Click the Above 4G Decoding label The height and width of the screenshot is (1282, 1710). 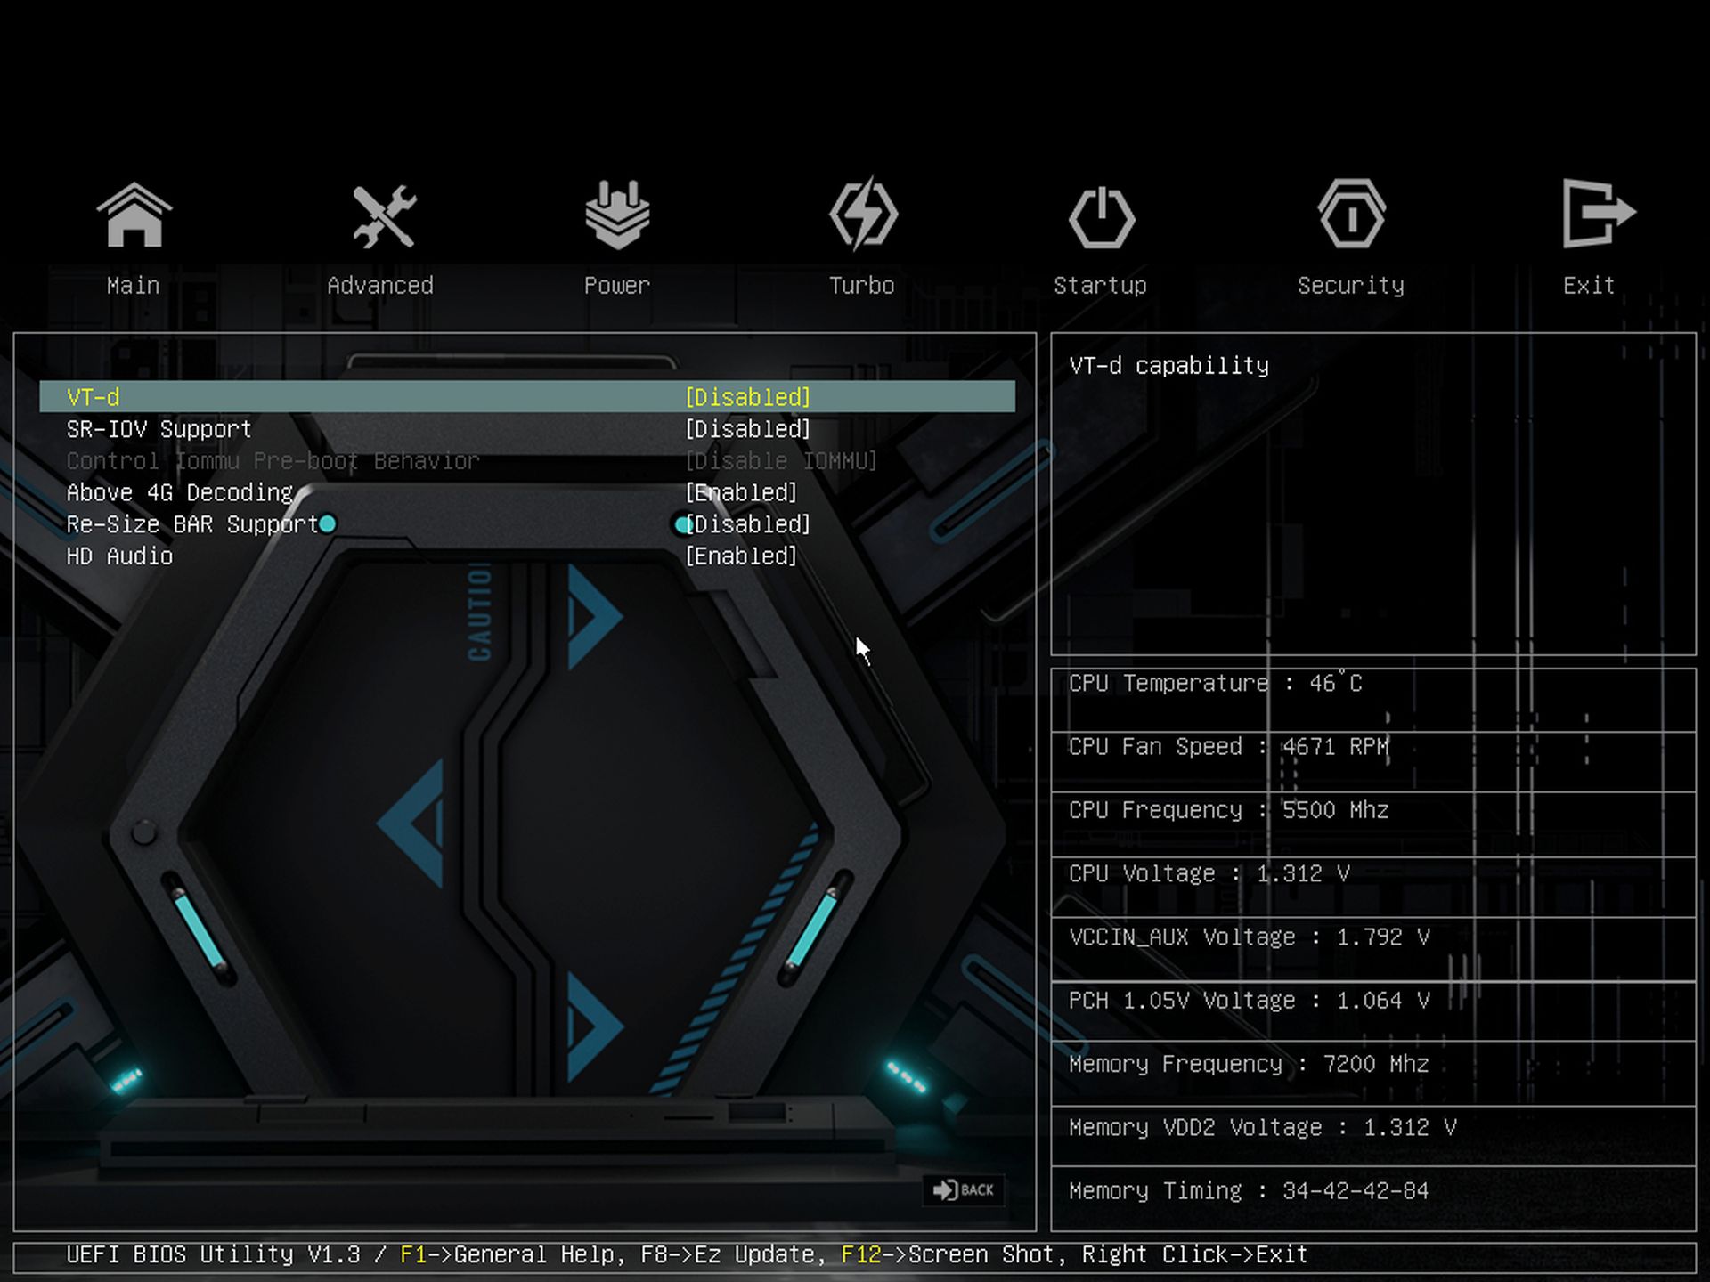coord(179,492)
